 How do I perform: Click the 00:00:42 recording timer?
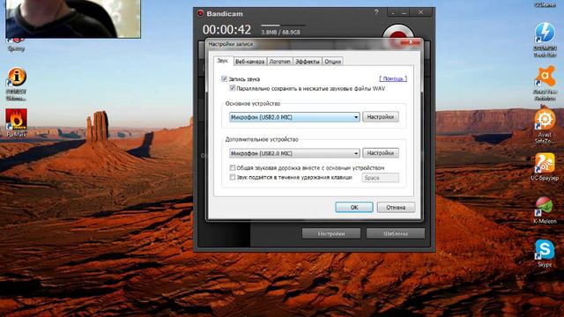(226, 29)
